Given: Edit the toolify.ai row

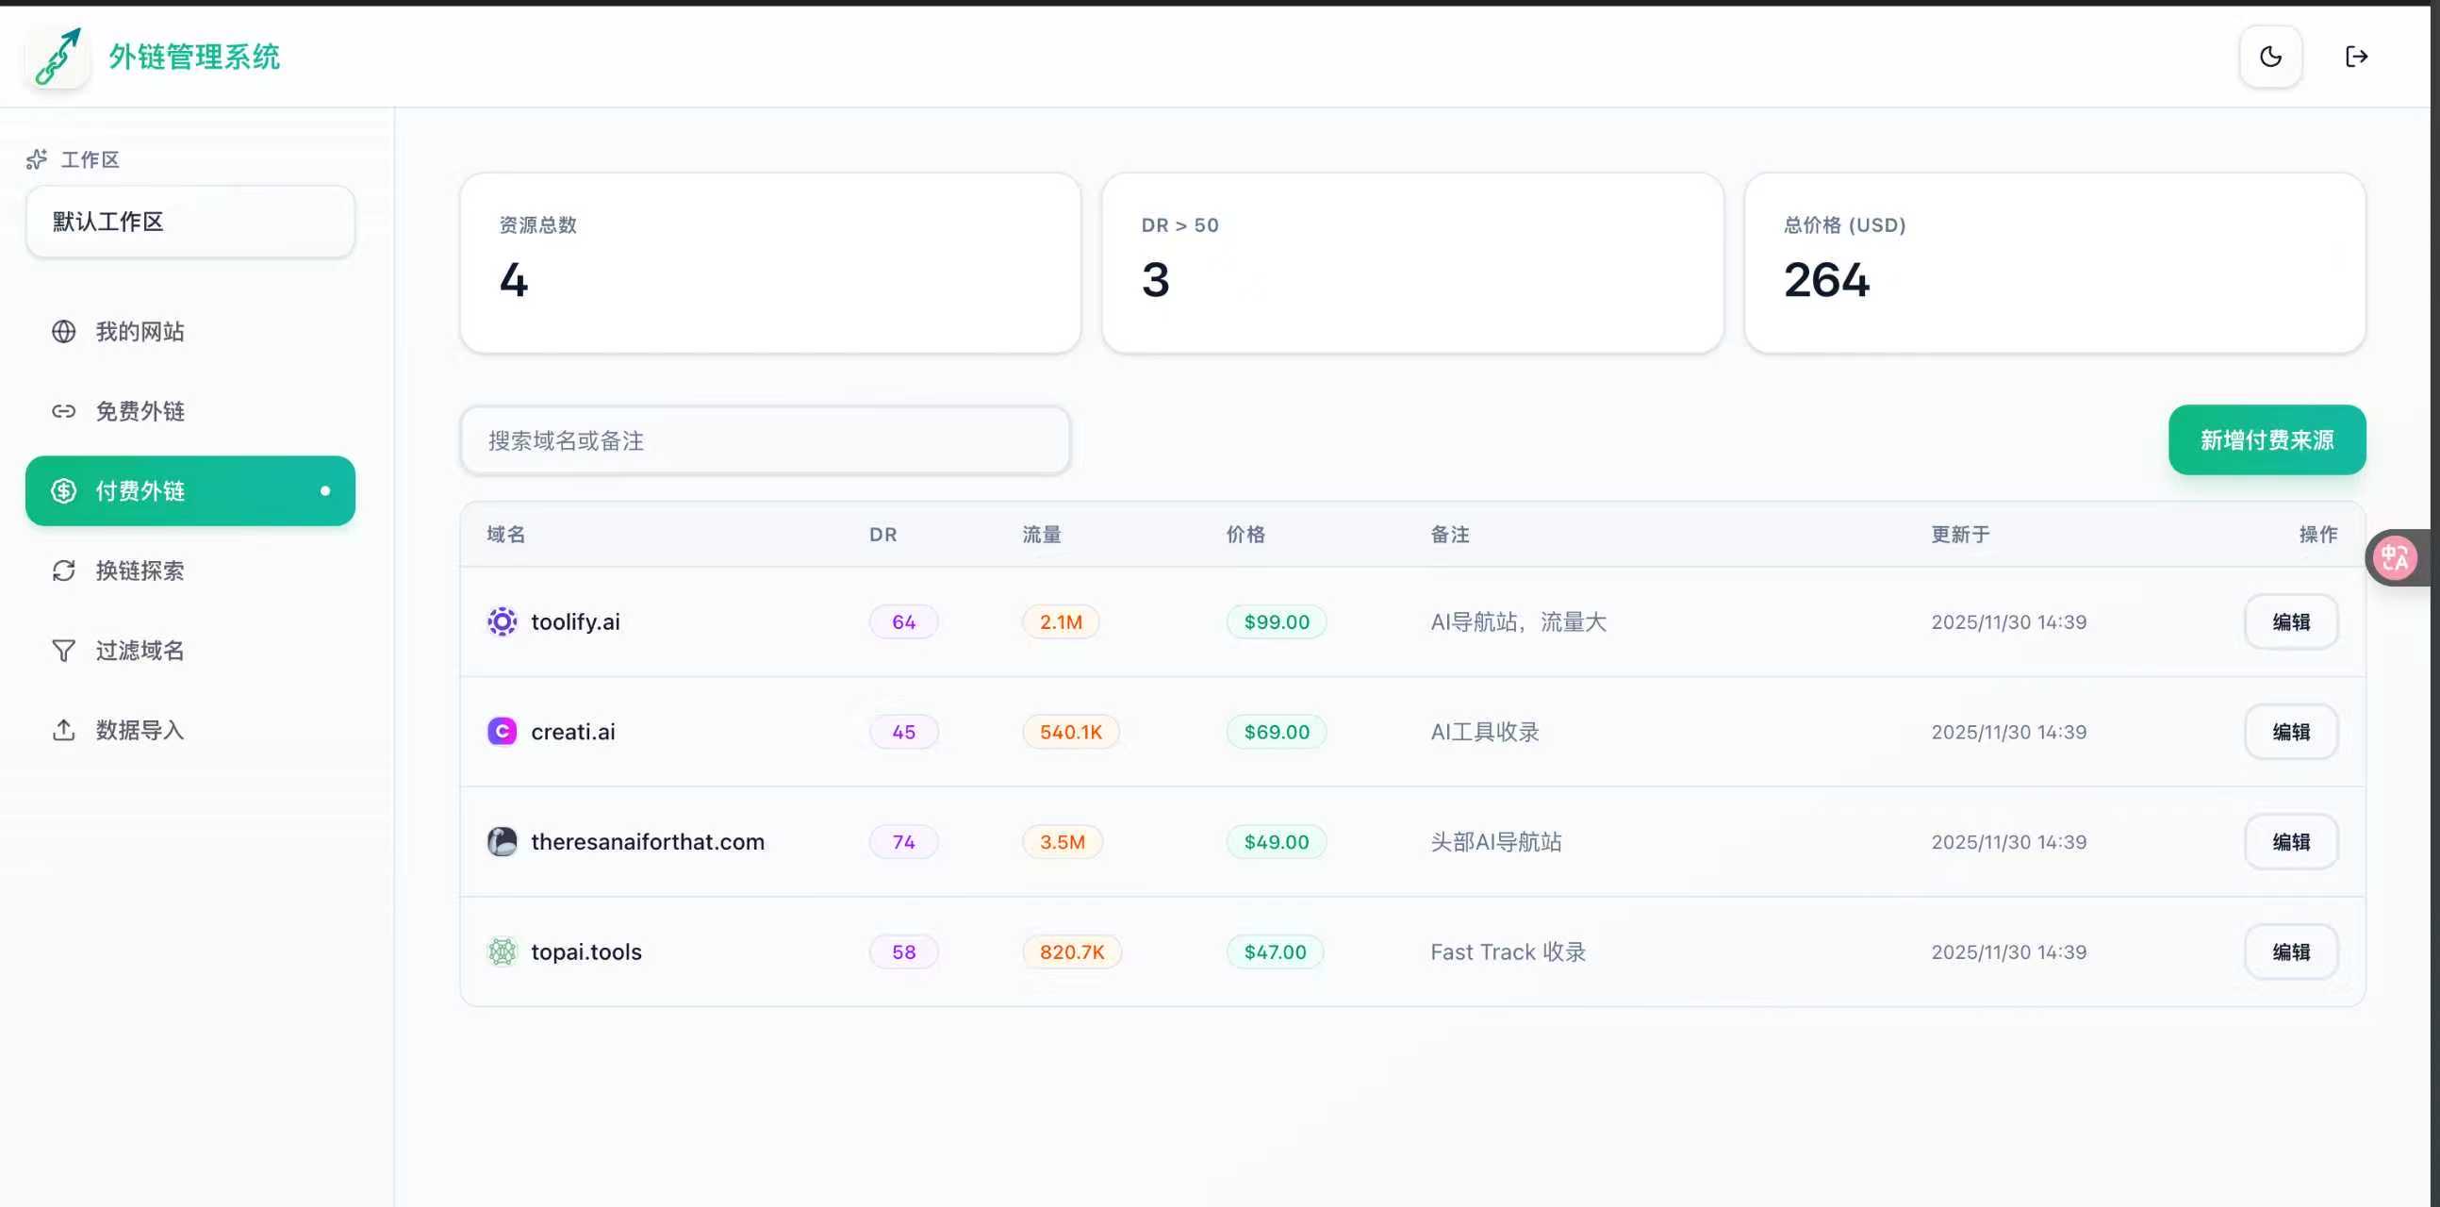Looking at the screenshot, I should pos(2290,621).
